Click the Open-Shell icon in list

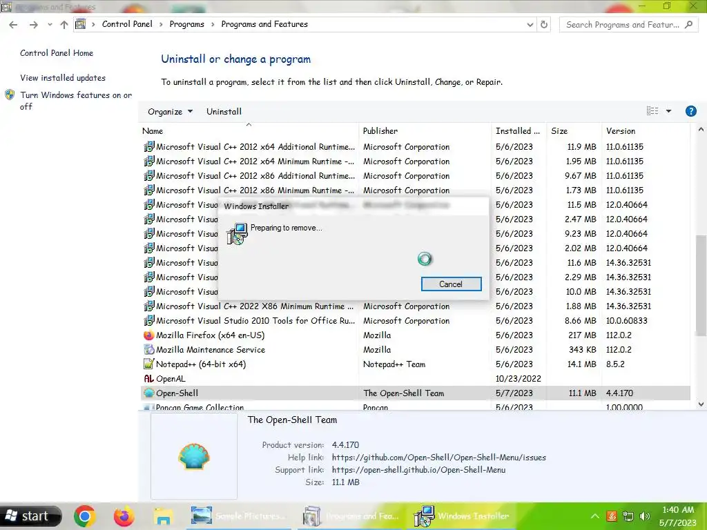coord(148,393)
